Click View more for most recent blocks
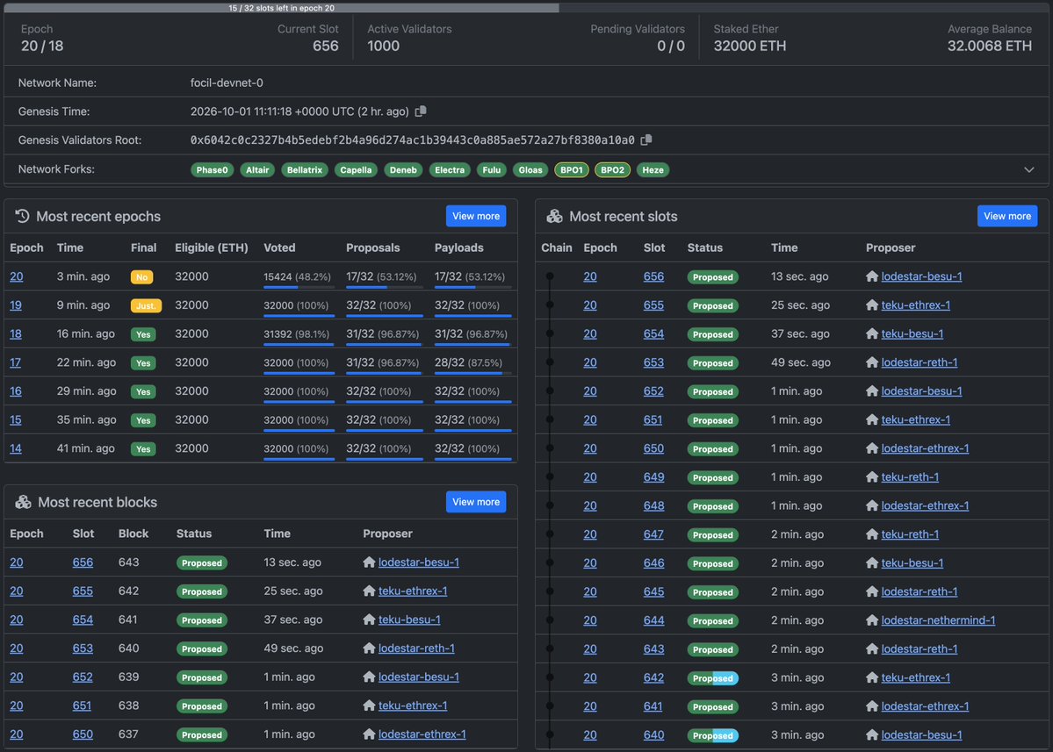 coord(475,502)
